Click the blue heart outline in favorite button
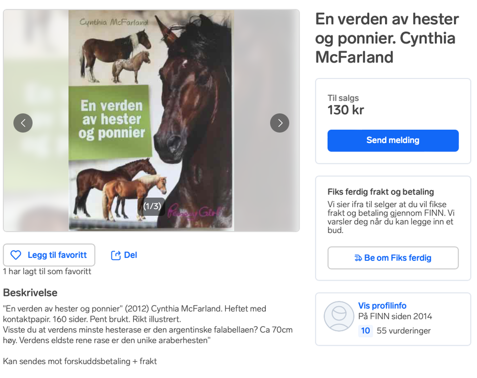 pos(16,255)
